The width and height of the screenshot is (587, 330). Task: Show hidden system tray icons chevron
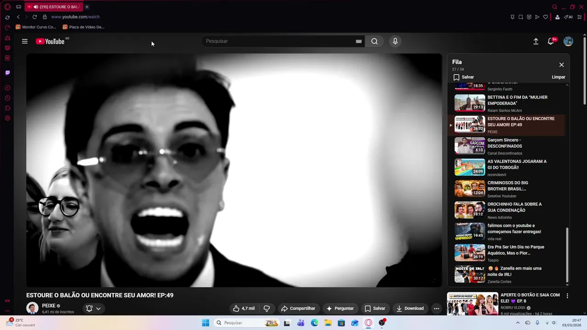tap(518, 323)
